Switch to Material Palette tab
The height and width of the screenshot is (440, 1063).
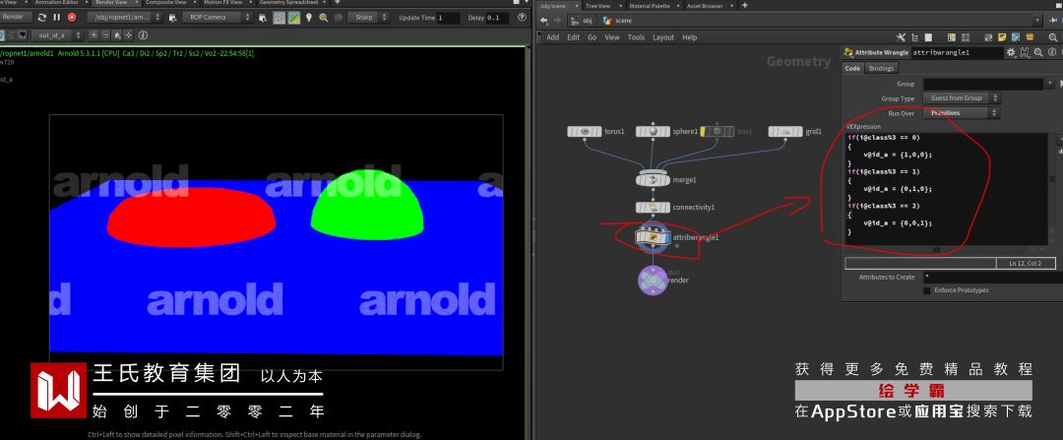coord(649,6)
